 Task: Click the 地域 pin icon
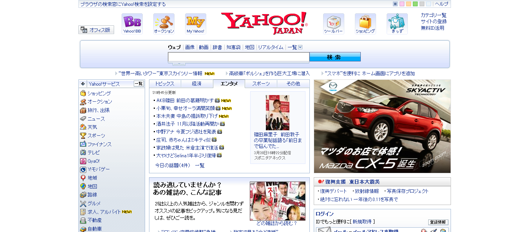[x=83, y=178]
